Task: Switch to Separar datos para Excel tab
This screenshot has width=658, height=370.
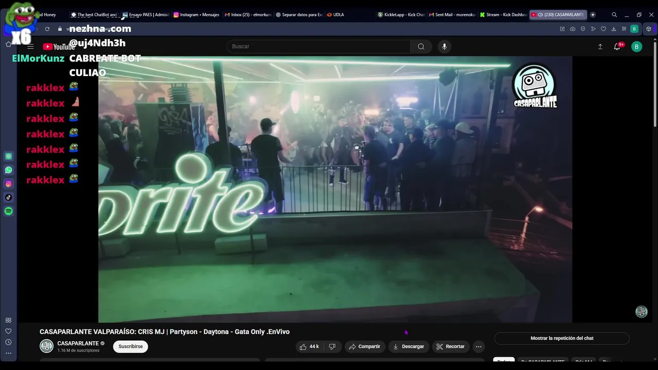Action: click(299, 15)
